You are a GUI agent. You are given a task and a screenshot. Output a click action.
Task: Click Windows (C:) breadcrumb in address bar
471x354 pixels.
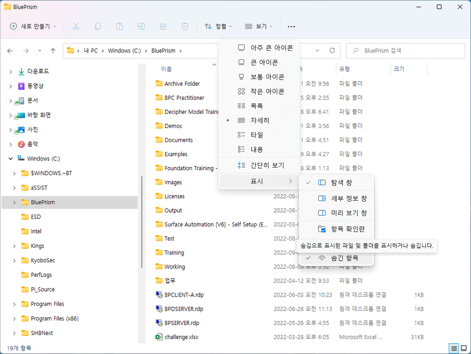point(124,51)
